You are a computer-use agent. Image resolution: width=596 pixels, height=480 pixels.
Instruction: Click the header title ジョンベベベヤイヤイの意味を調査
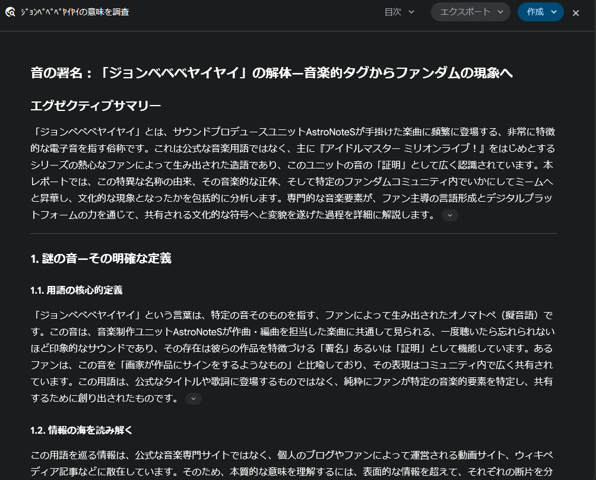click(74, 12)
